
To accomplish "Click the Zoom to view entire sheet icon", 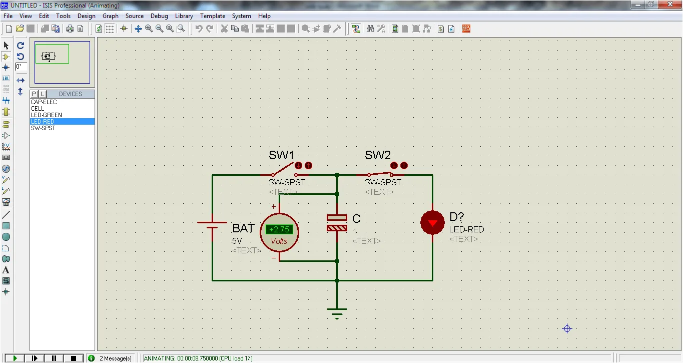I will pyautogui.click(x=170, y=29).
